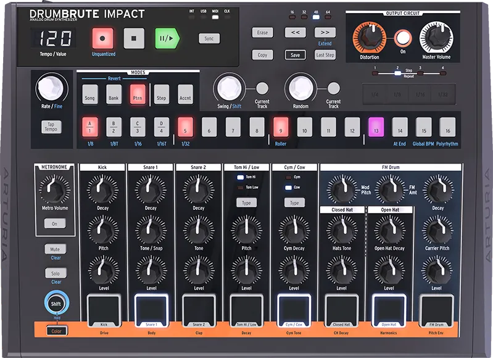Toggle step button 14 At End
Image resolution: width=493 pixels, height=358 pixels.
tap(400, 127)
